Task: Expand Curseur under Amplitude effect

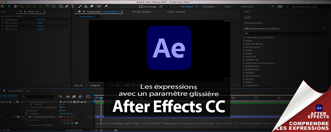Action: [x=3, y=29]
